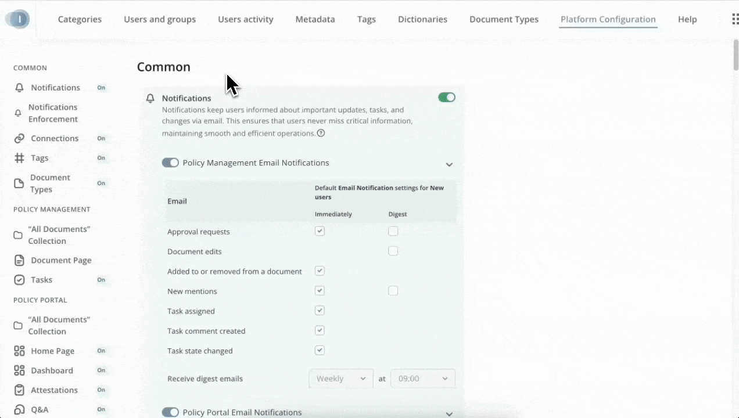Check Document edits Digest checkbox
Image resolution: width=739 pixels, height=418 pixels.
[x=393, y=251]
